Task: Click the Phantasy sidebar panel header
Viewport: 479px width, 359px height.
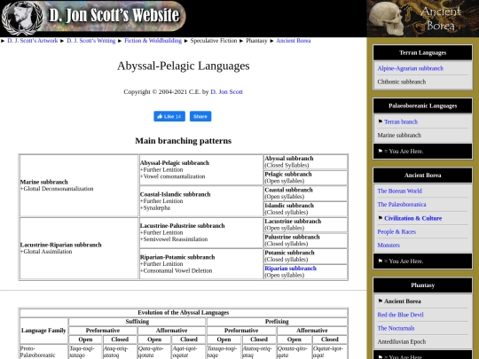Action: coord(423,285)
